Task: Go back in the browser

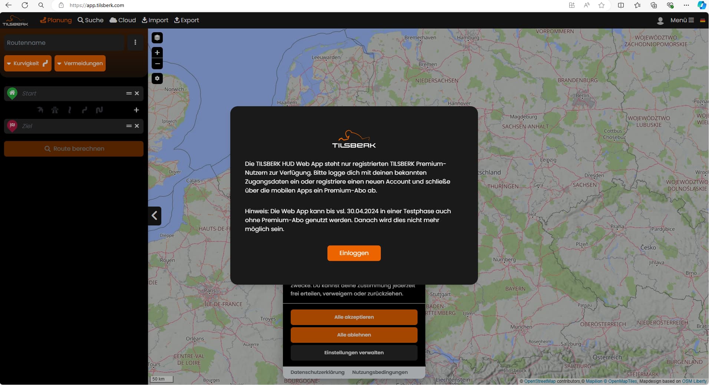Action: click(9, 5)
